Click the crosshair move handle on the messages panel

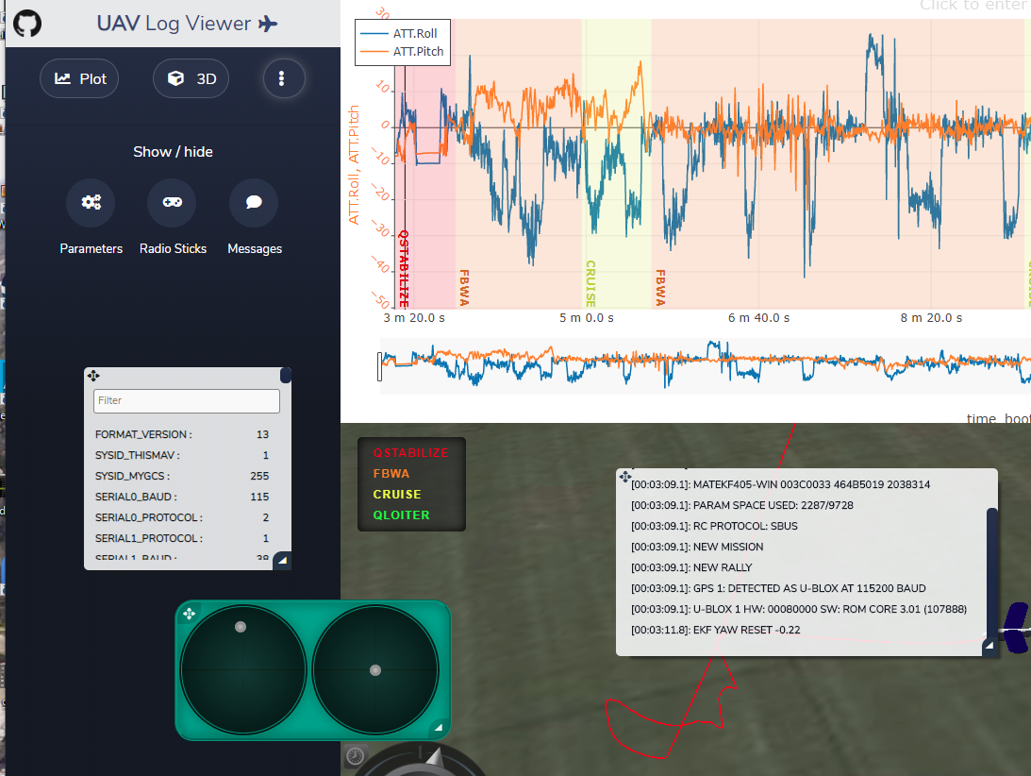(624, 476)
